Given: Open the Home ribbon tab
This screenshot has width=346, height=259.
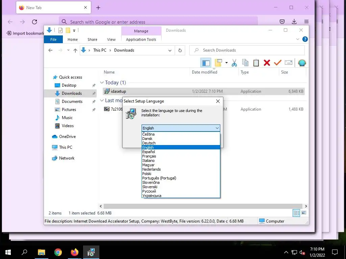Looking at the screenshot, I should coord(73,39).
